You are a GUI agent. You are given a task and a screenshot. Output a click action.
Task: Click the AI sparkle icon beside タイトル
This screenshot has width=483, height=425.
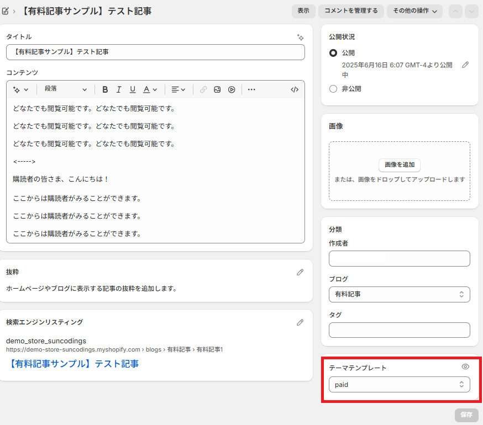pos(300,38)
